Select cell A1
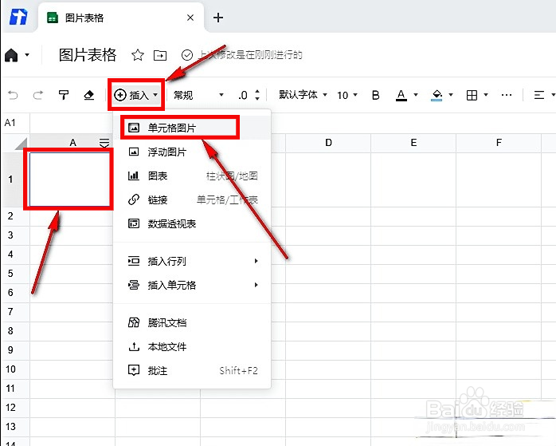The width and height of the screenshot is (556, 446). (x=70, y=180)
